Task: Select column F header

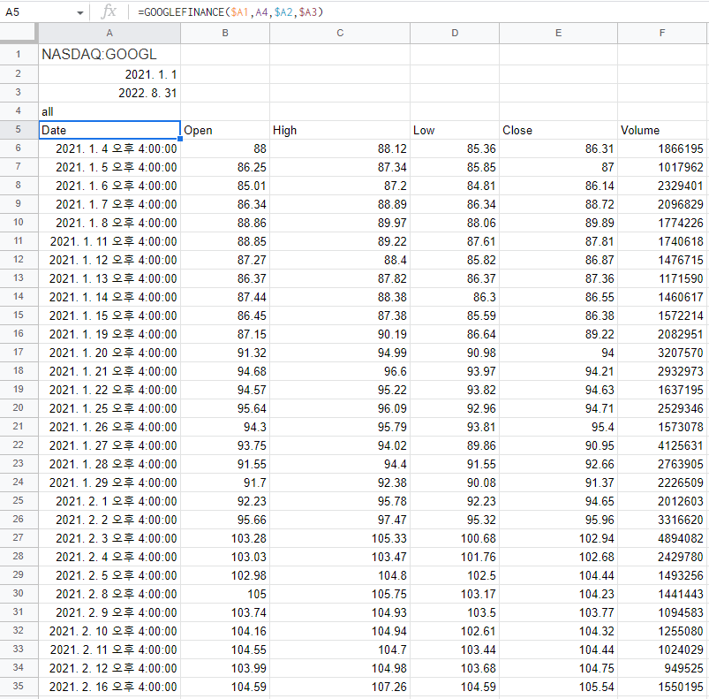Action: [x=662, y=33]
